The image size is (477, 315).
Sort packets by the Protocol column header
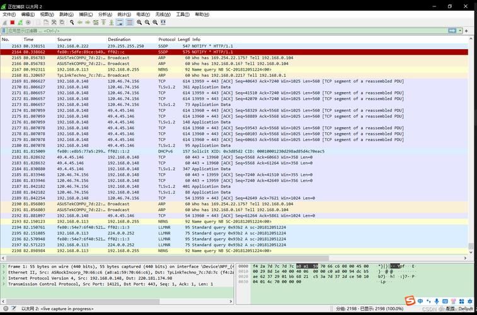(166, 39)
